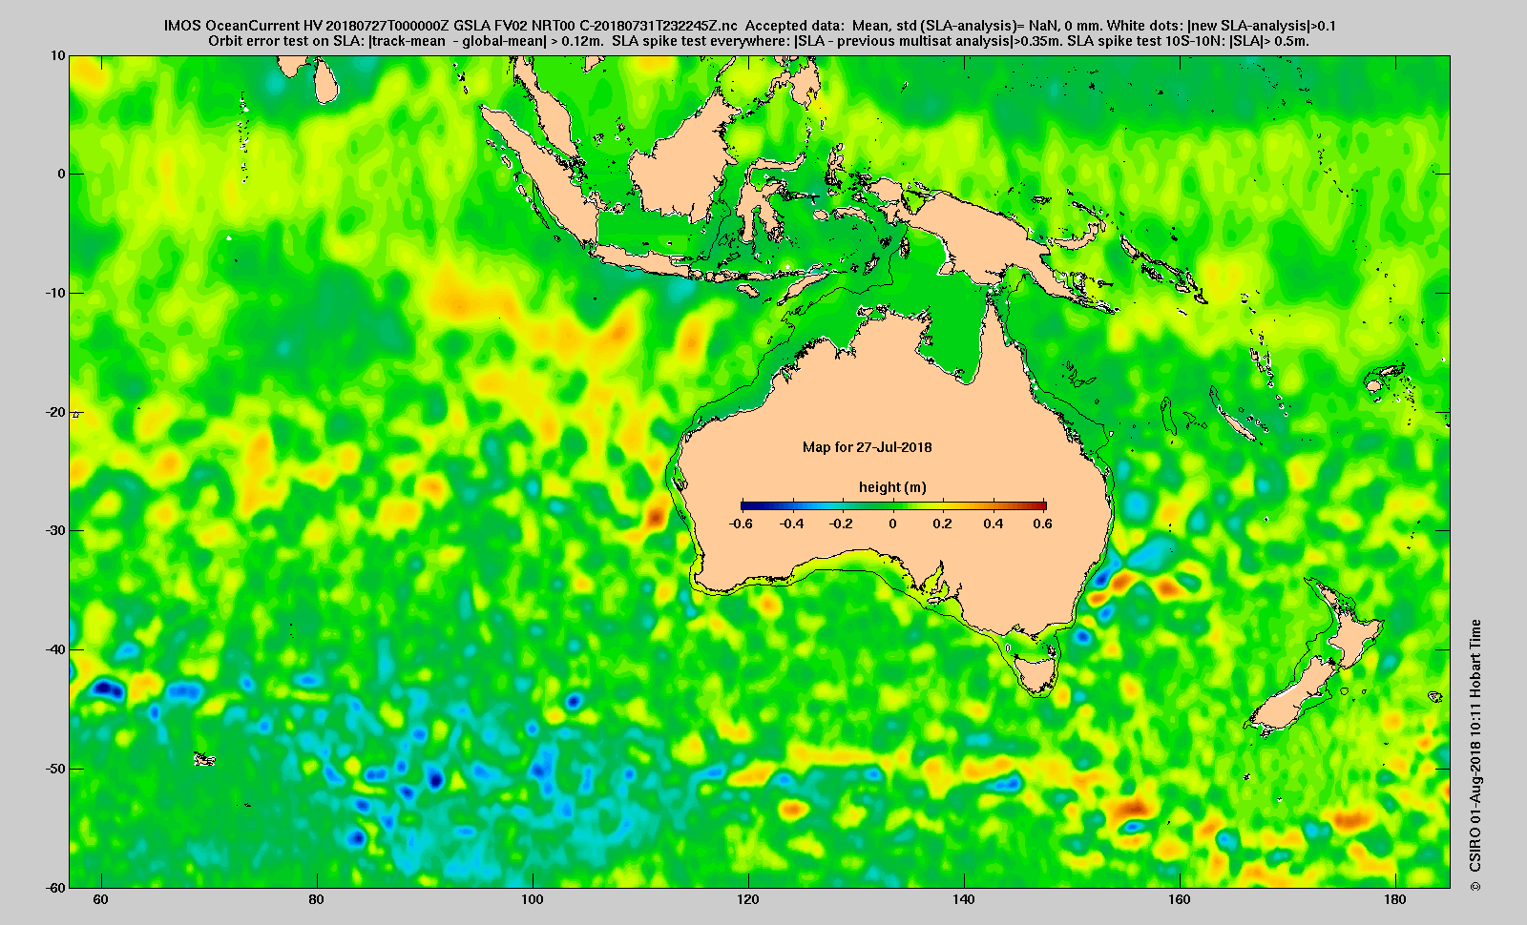
Task: Click the top title line starting 'IMOS OceanCurrent'
Action: click(x=749, y=25)
